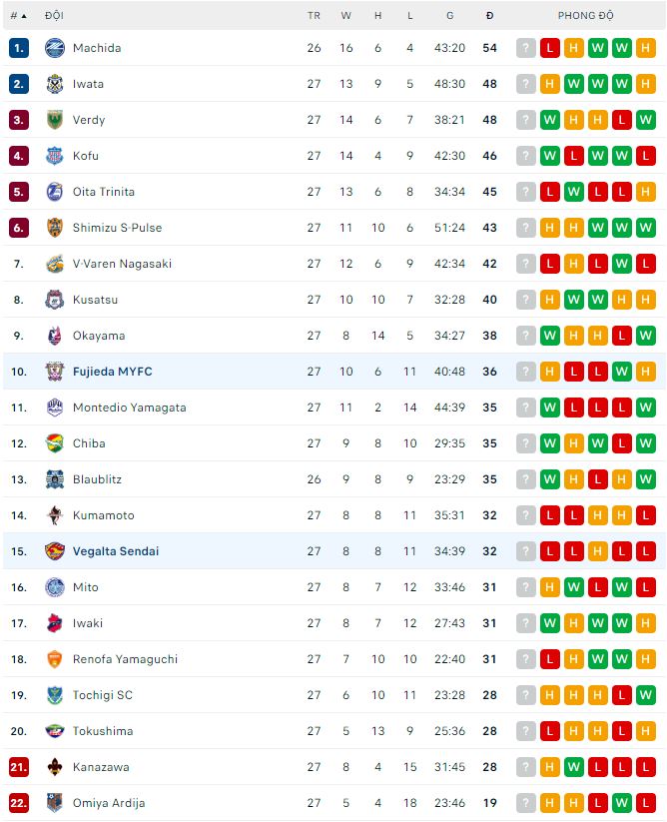
Task: Open the Fujieda MYFC team link
Action: pyautogui.click(x=112, y=372)
